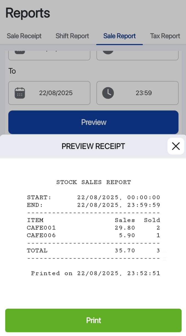Click the TOTAL line in receipt
Image resolution: width=186 pixels, height=336 pixels.
[x=93, y=251]
